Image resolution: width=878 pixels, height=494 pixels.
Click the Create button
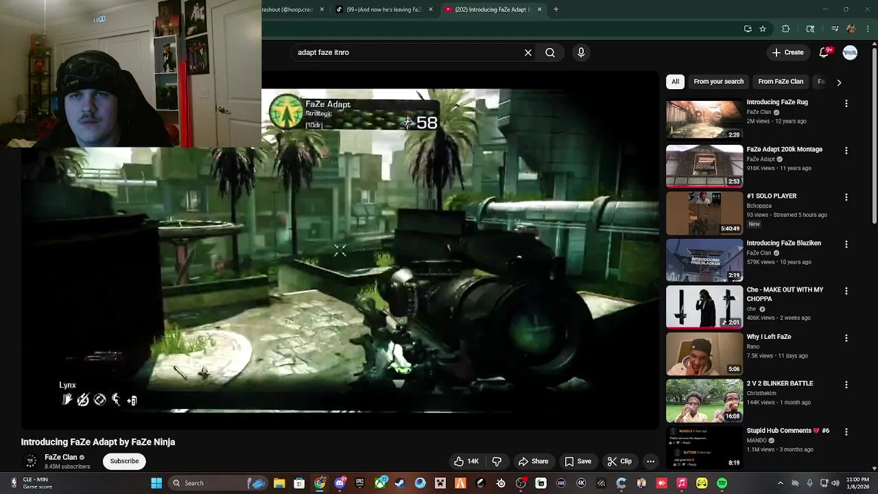click(x=787, y=52)
